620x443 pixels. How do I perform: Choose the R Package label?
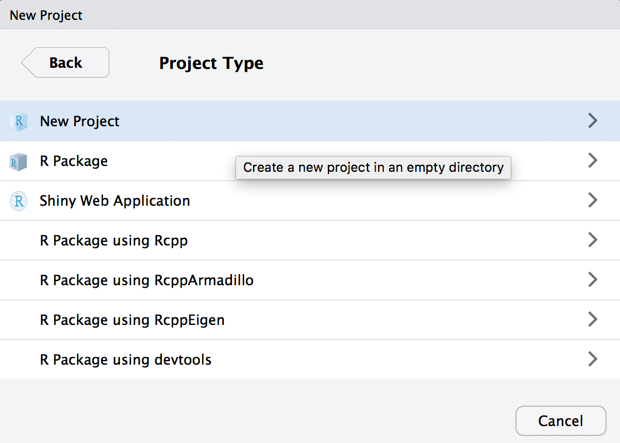point(74,161)
